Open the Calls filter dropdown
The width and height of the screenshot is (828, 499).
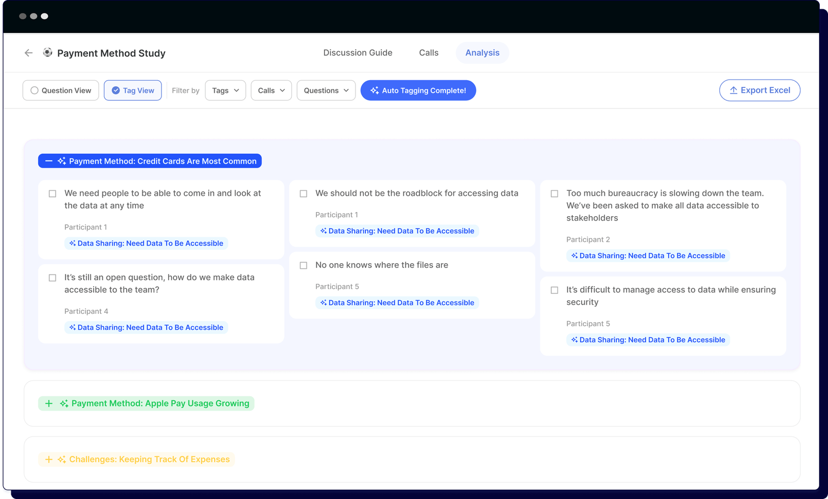[x=271, y=90]
